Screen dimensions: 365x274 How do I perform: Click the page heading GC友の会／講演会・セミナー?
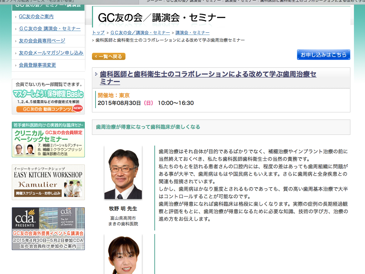162,18
